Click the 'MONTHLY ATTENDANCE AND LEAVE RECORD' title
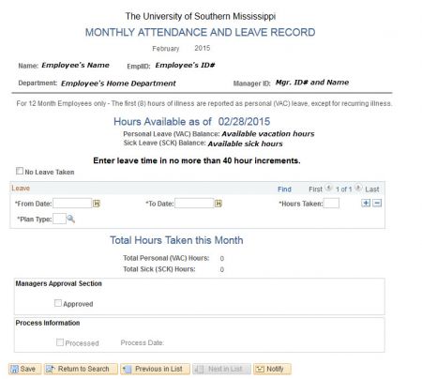Viewport: 422px width, 379px height. point(200,32)
